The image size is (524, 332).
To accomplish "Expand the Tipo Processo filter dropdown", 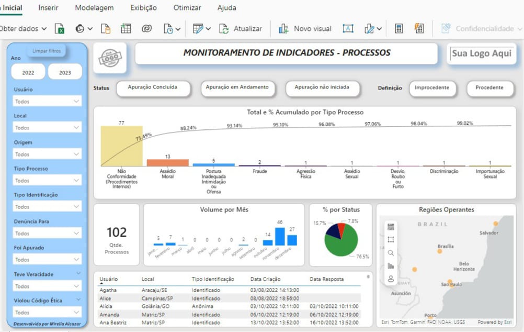I will click(x=47, y=180).
